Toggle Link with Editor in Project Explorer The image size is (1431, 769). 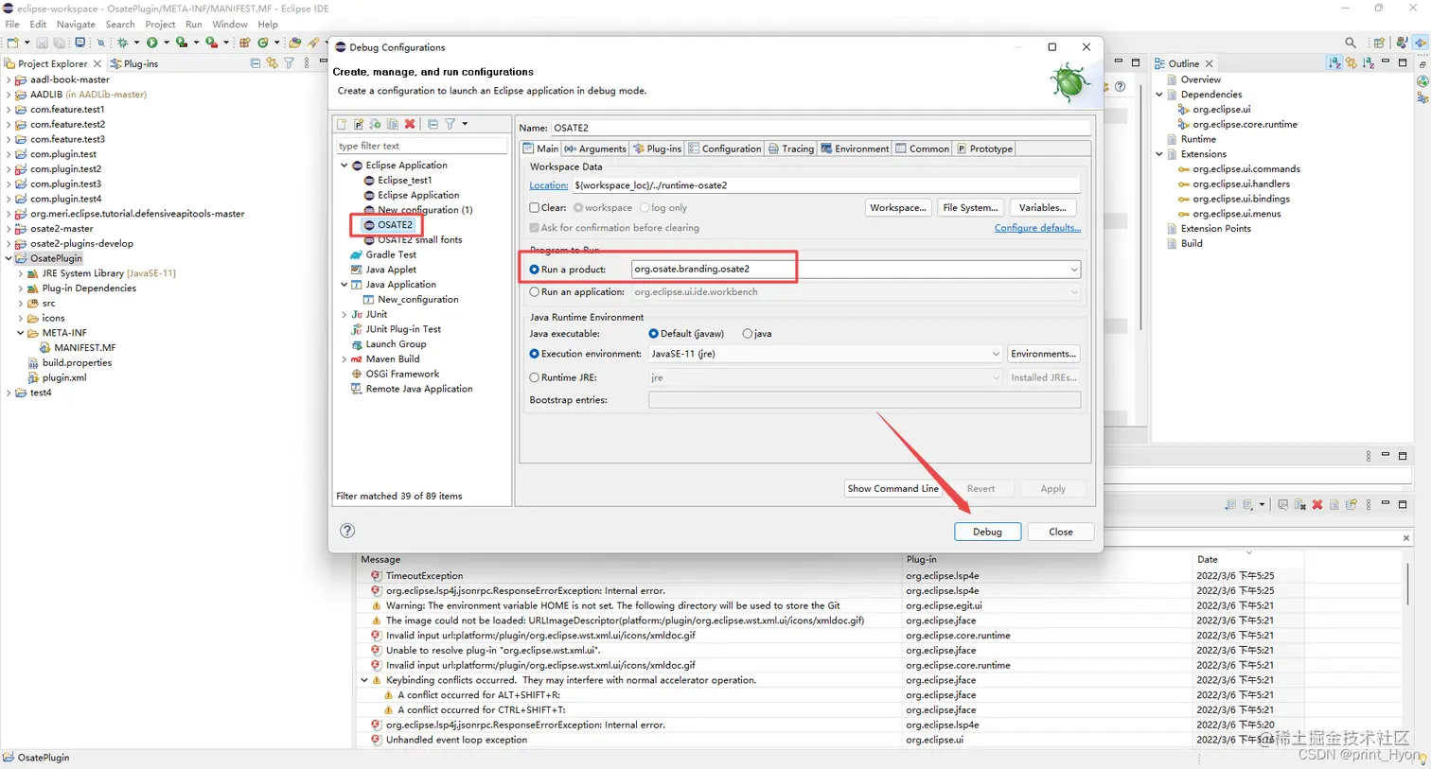[x=273, y=63]
